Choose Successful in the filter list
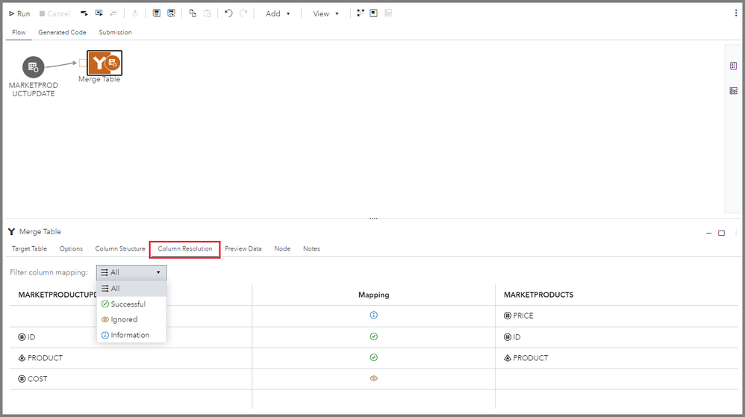 coord(131,304)
